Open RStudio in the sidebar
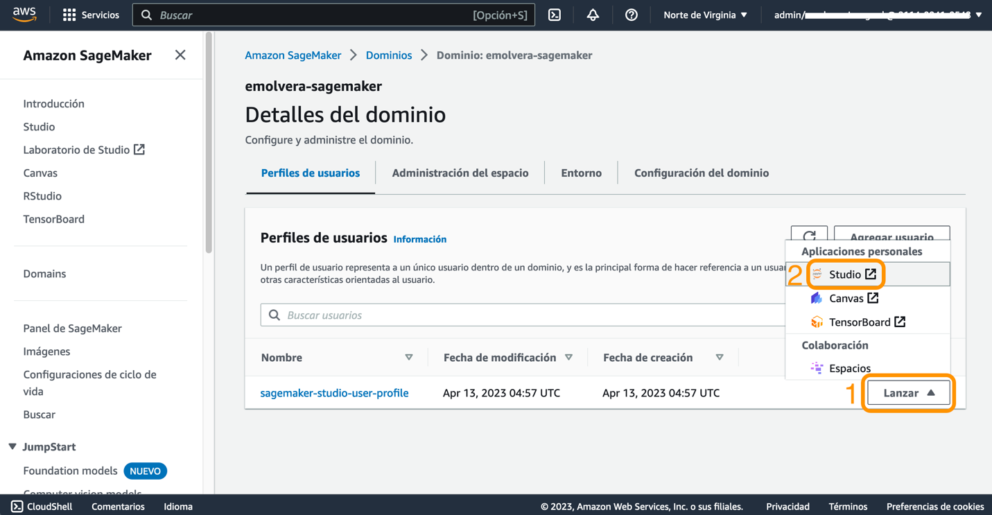 (x=42, y=196)
